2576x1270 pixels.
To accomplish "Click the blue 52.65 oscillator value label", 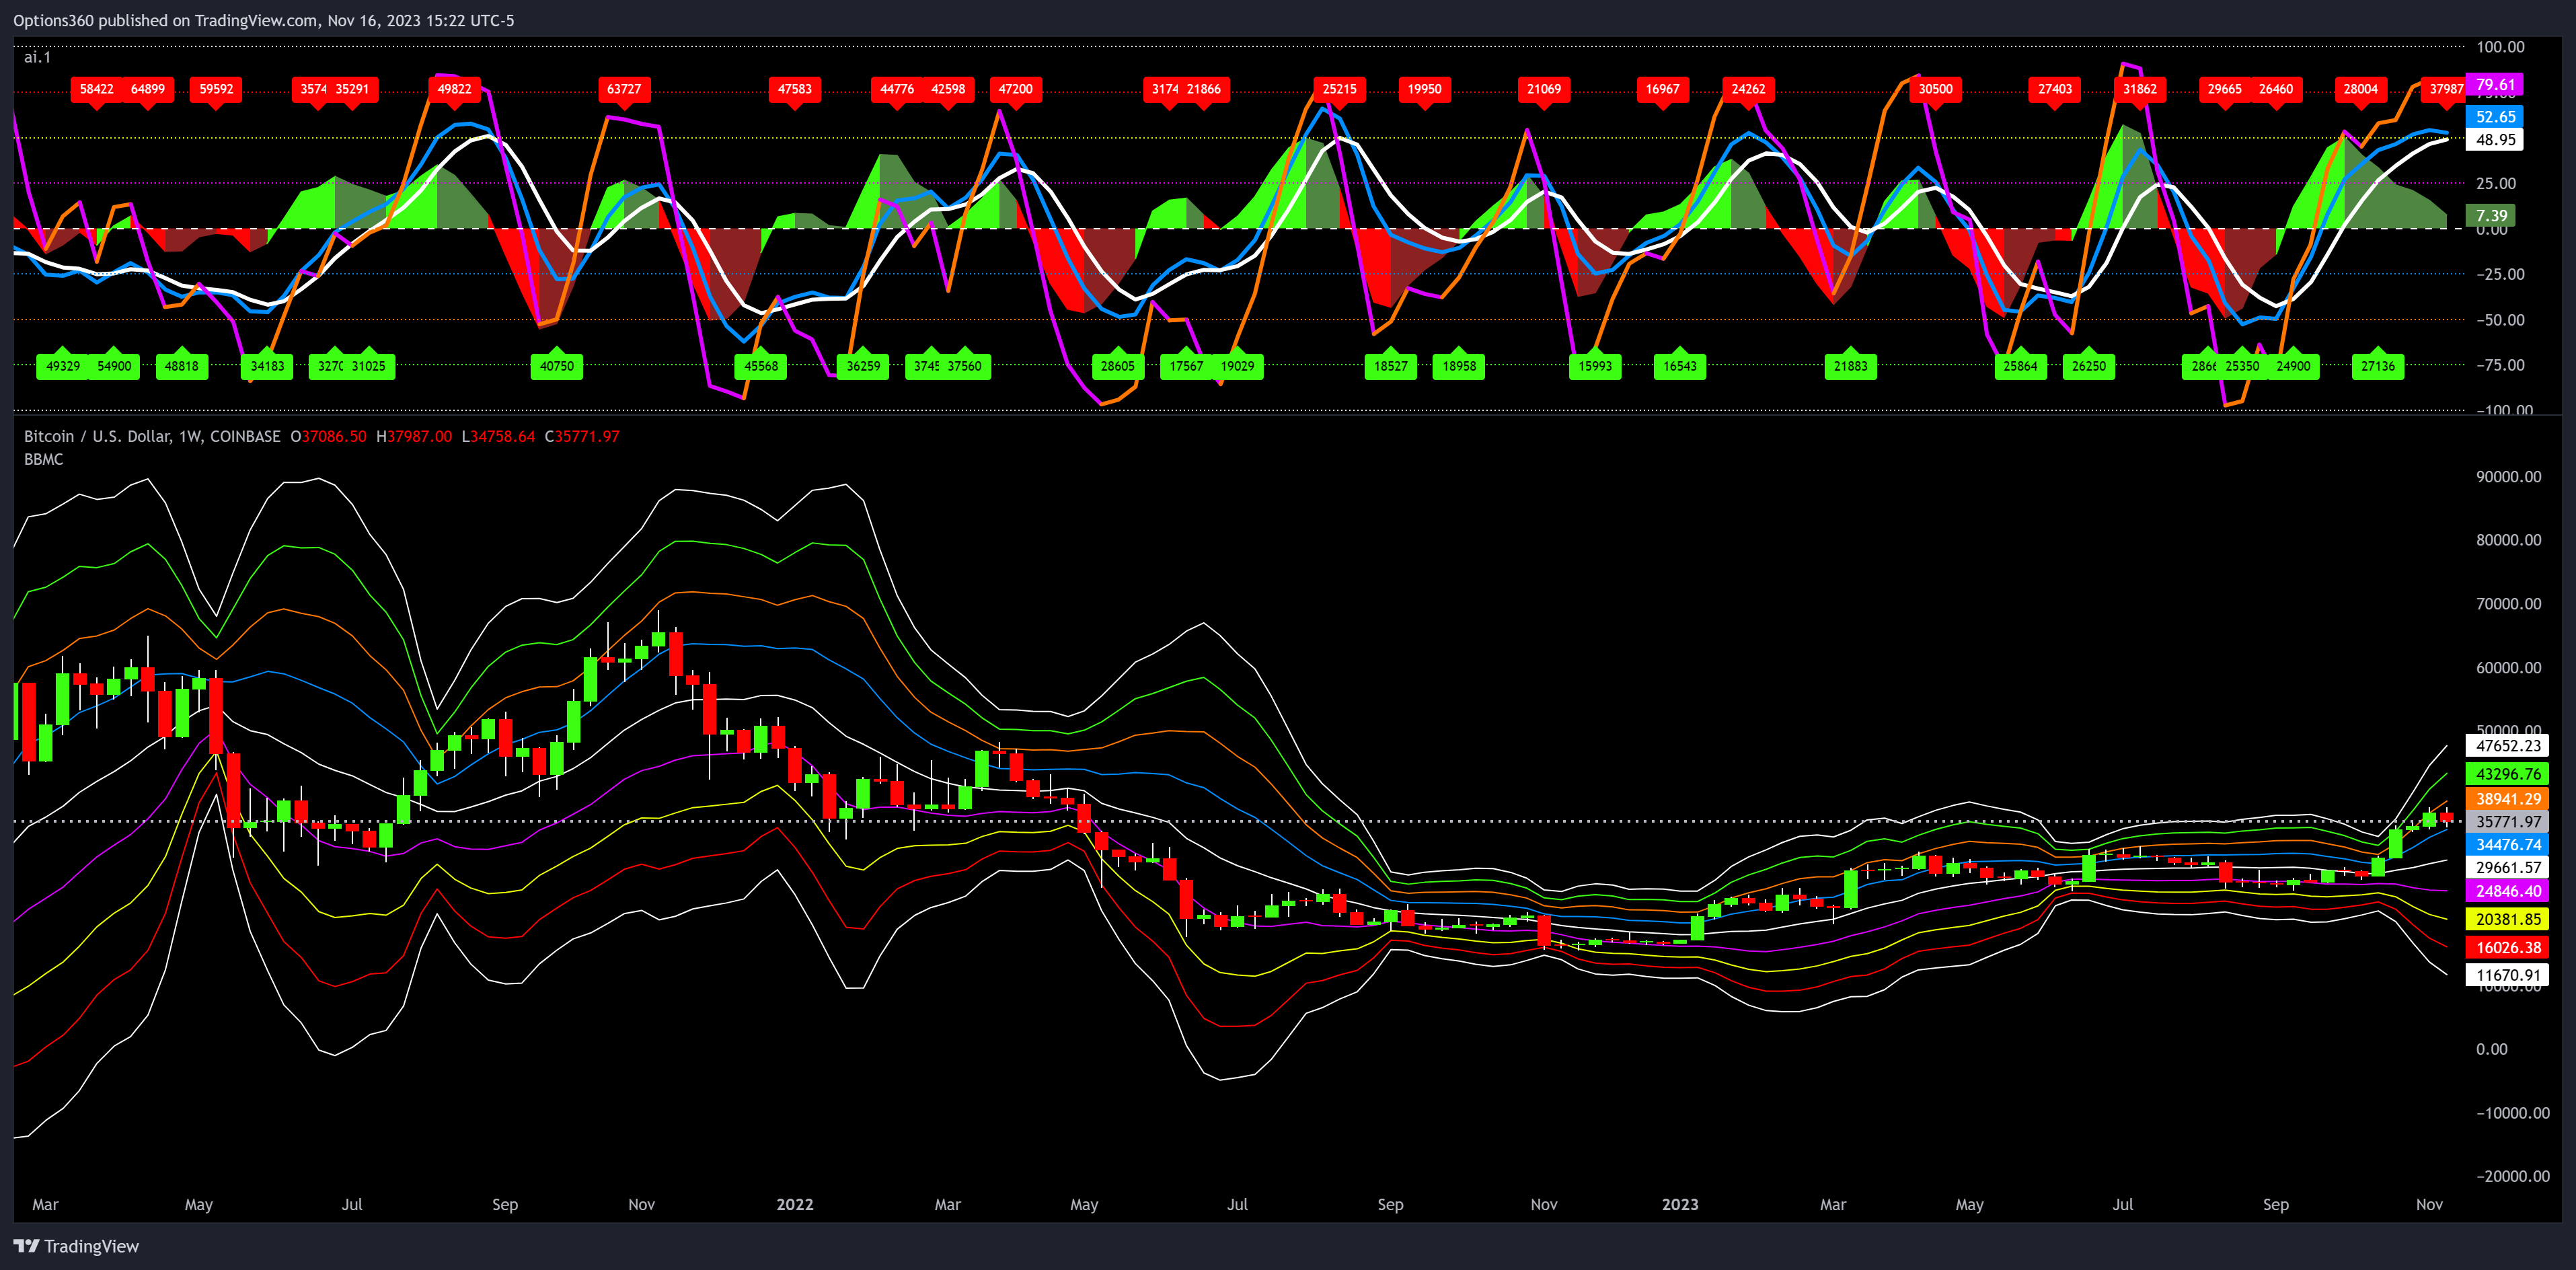I will tap(2495, 117).
